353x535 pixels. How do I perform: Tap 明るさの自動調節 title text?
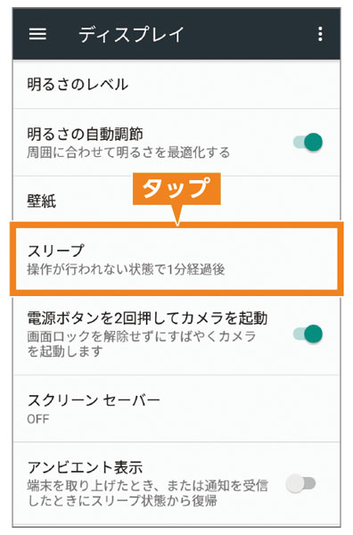click(85, 134)
